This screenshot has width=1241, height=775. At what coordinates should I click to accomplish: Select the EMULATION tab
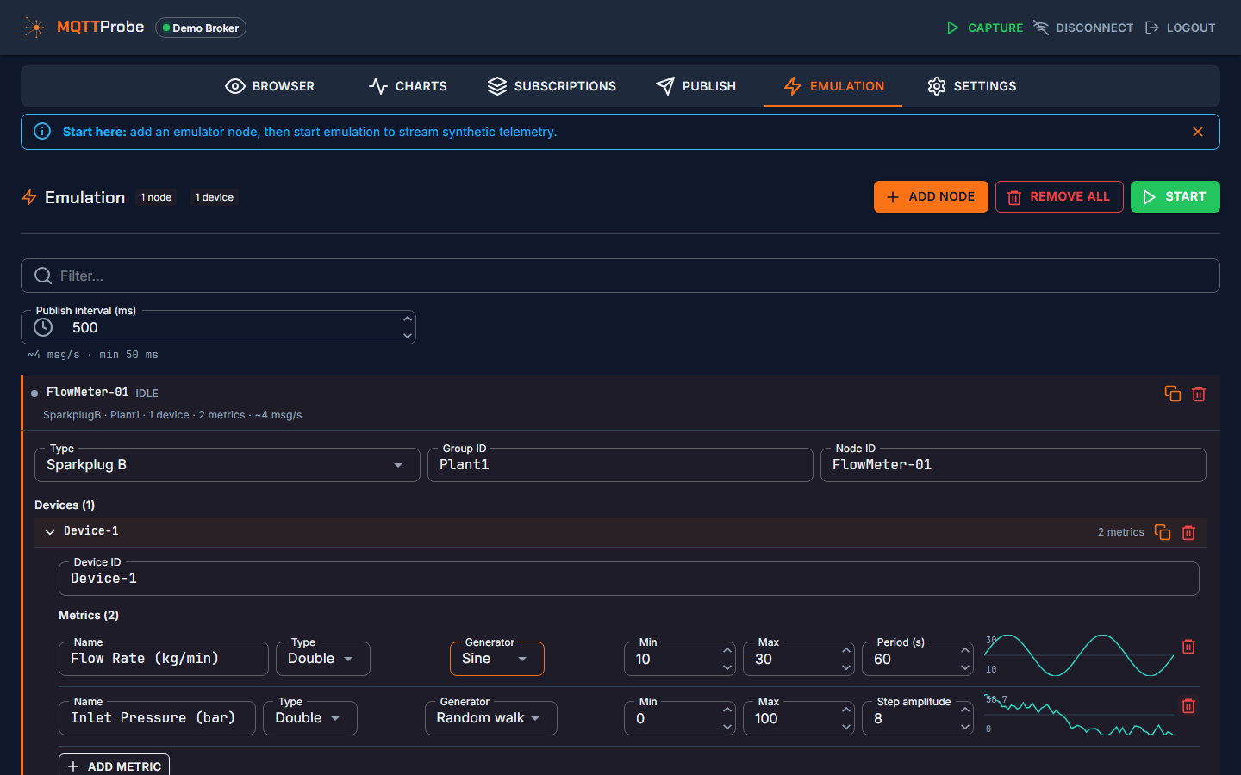tap(833, 86)
